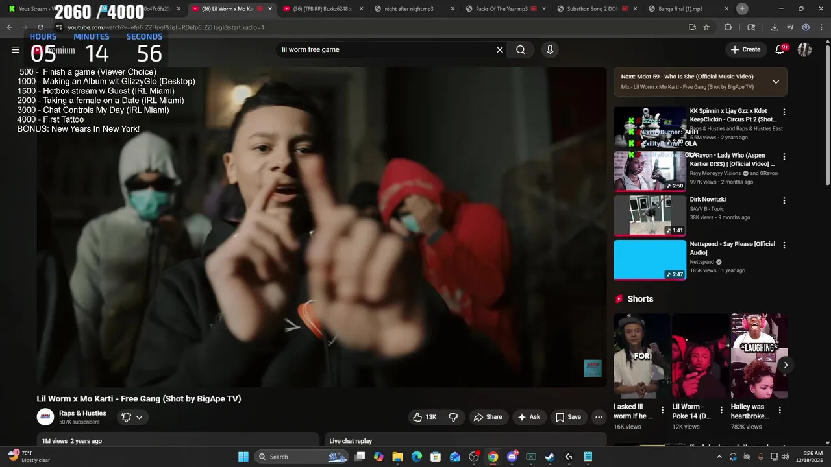Open Chrome three-dot menu
Image resolution: width=831 pixels, height=467 pixels.
[821, 27]
